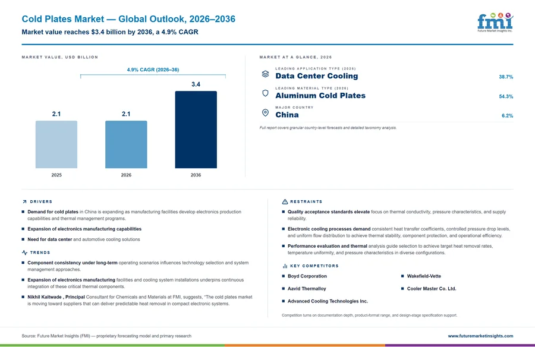Click the 2025 axis label
The image size is (535, 347).
pos(56,175)
